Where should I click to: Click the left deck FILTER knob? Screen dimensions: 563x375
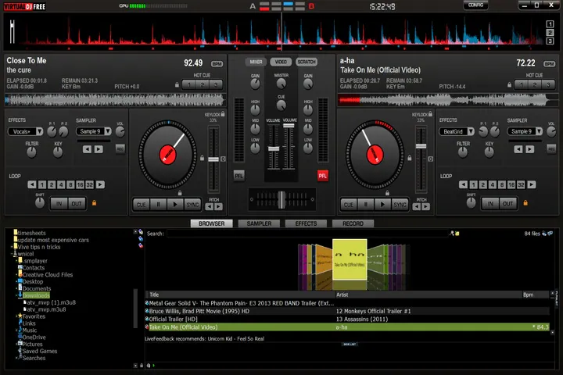[31, 152]
